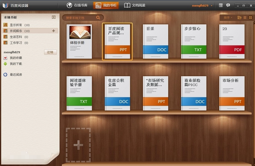Image resolution: width=255 pixels, height=166 pixels.
Task: Select the 工作学习 category
Action: 15,43
